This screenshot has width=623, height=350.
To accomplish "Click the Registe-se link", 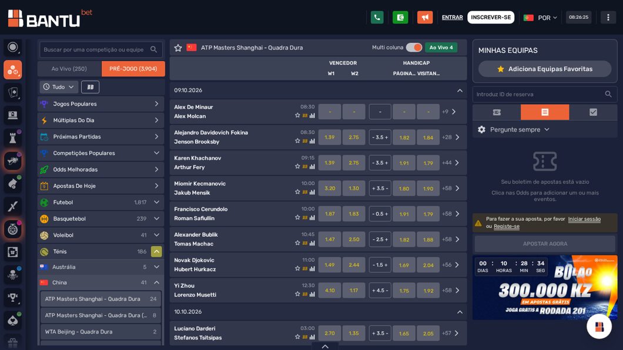I will [x=506, y=226].
